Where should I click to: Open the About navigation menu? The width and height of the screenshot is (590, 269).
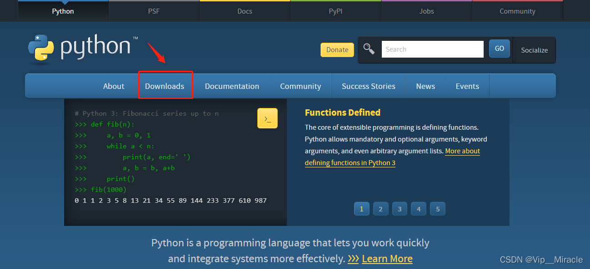[x=114, y=86]
